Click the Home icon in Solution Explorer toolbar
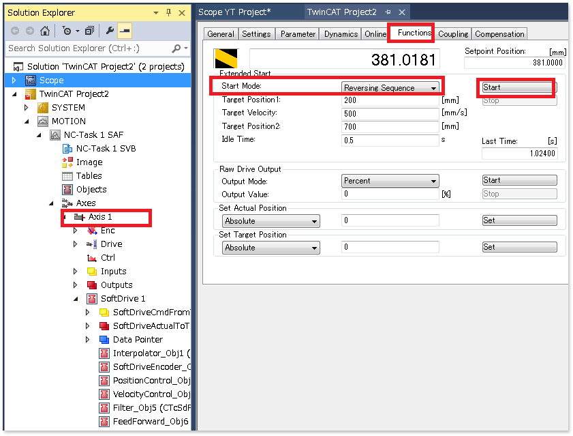Screen dimensions: 573x436 [x=45, y=31]
